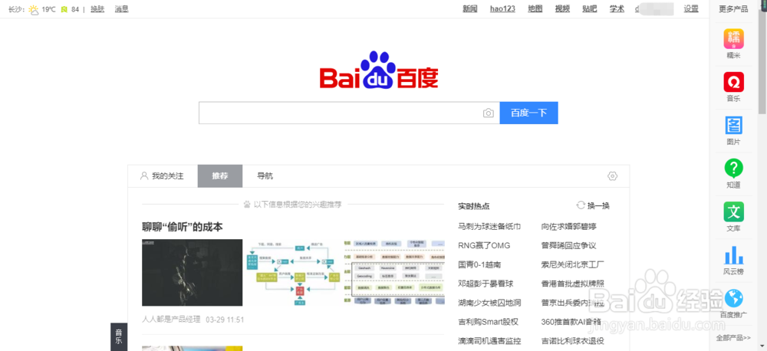Open the 学术 top link

[617, 8]
